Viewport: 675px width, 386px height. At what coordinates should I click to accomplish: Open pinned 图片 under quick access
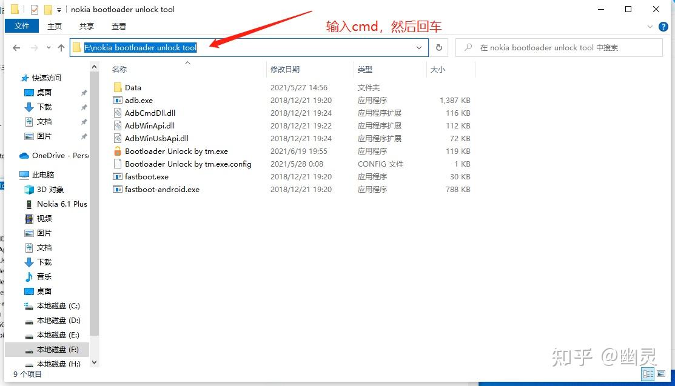point(44,136)
